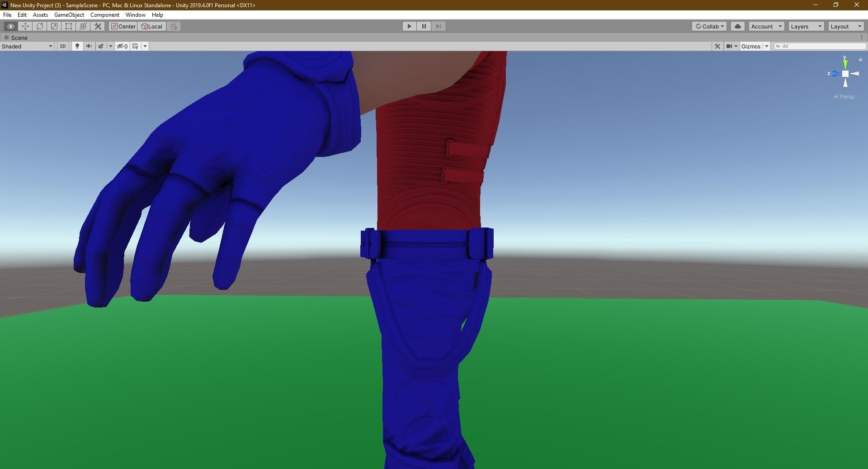Viewport: 868px width, 469px height.
Task: Toggle grid snapping icon
Action: (174, 26)
